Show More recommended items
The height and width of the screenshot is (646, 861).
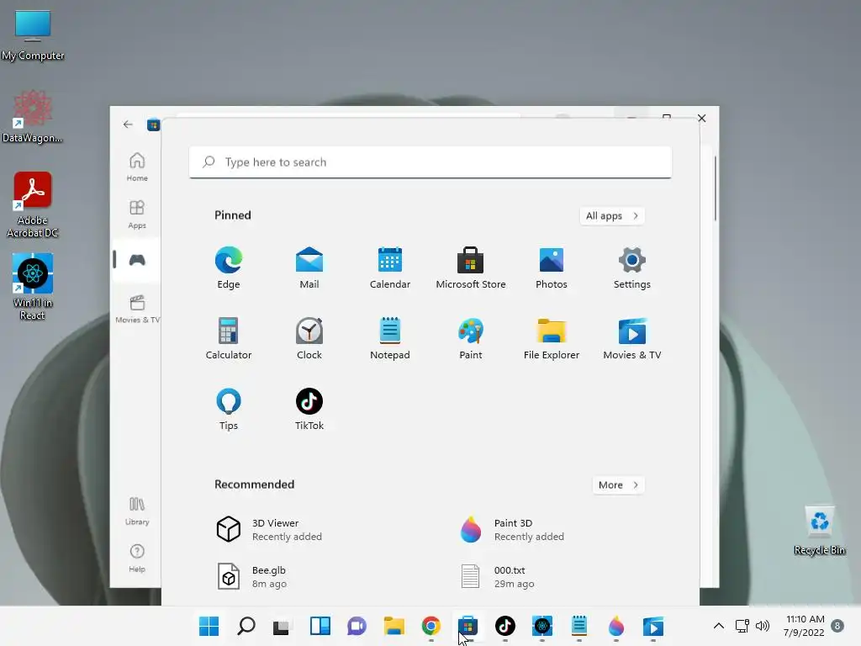click(618, 484)
